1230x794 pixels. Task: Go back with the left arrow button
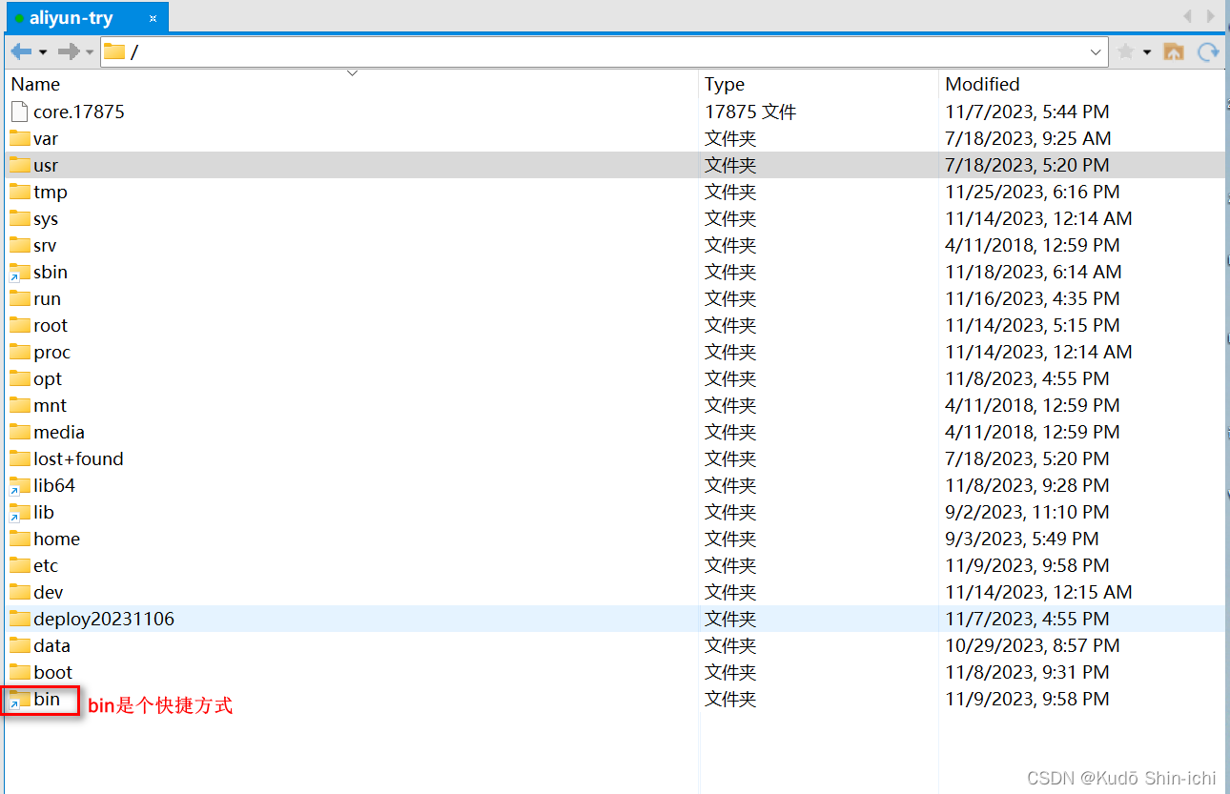[x=21, y=51]
